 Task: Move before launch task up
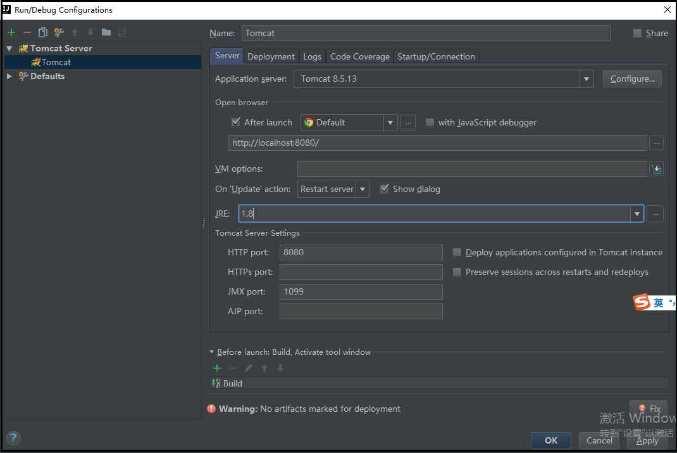pos(264,368)
